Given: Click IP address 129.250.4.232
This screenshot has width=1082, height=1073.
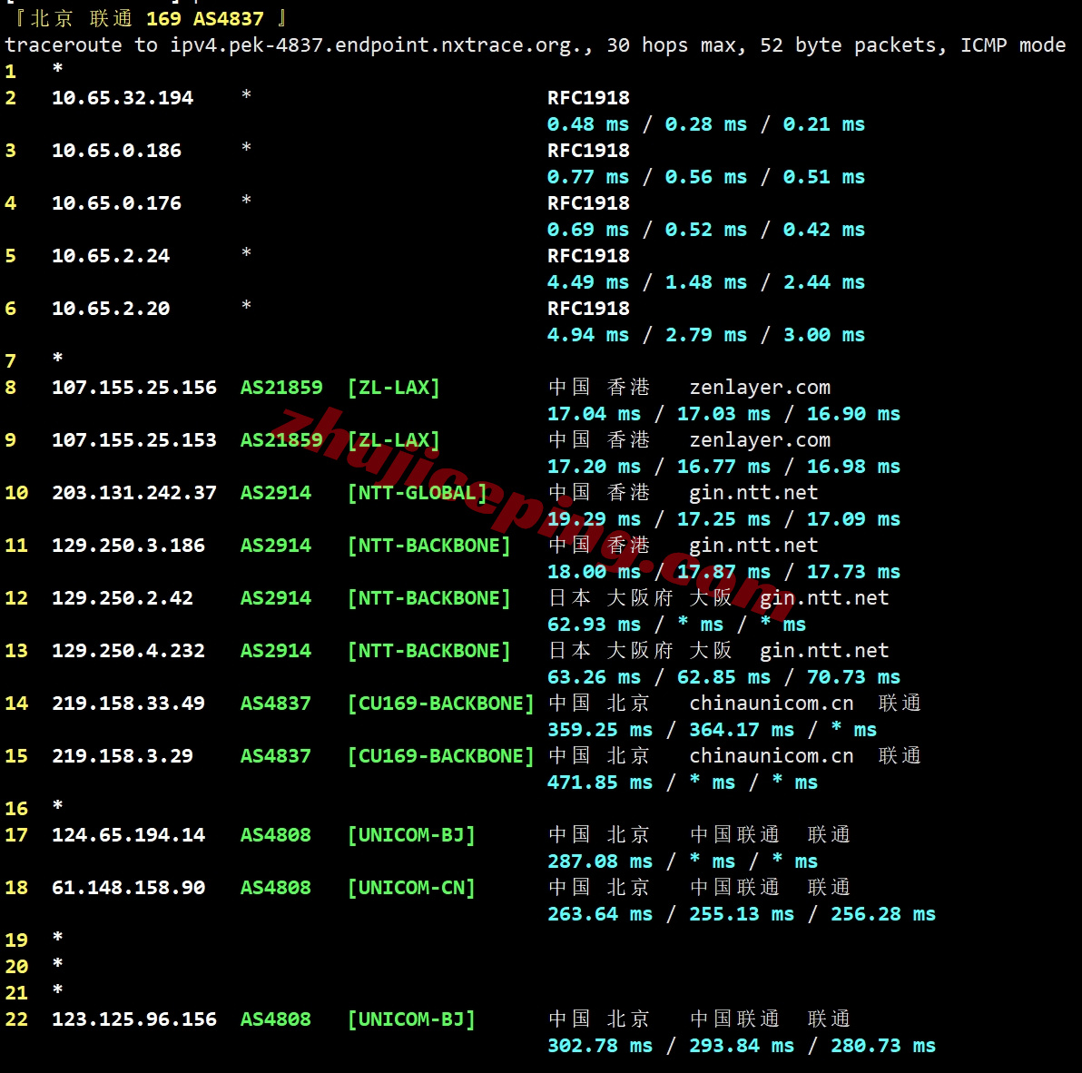Looking at the screenshot, I should click(x=128, y=651).
